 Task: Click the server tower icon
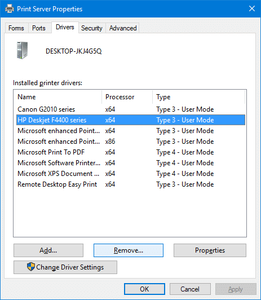[22, 50]
